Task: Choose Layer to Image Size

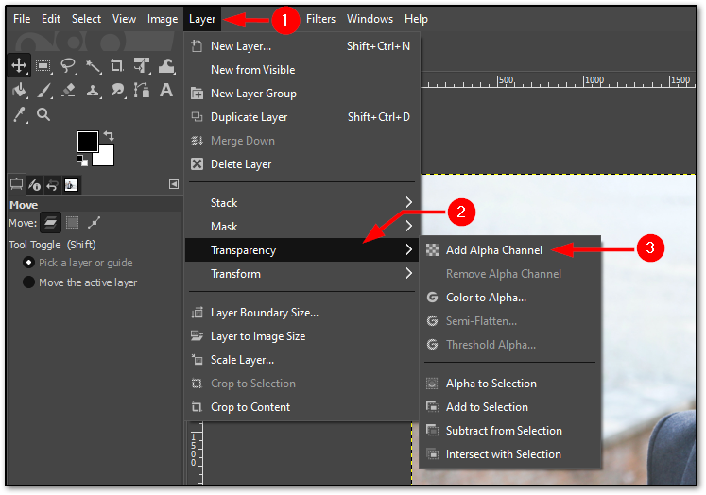Action: [x=301, y=336]
